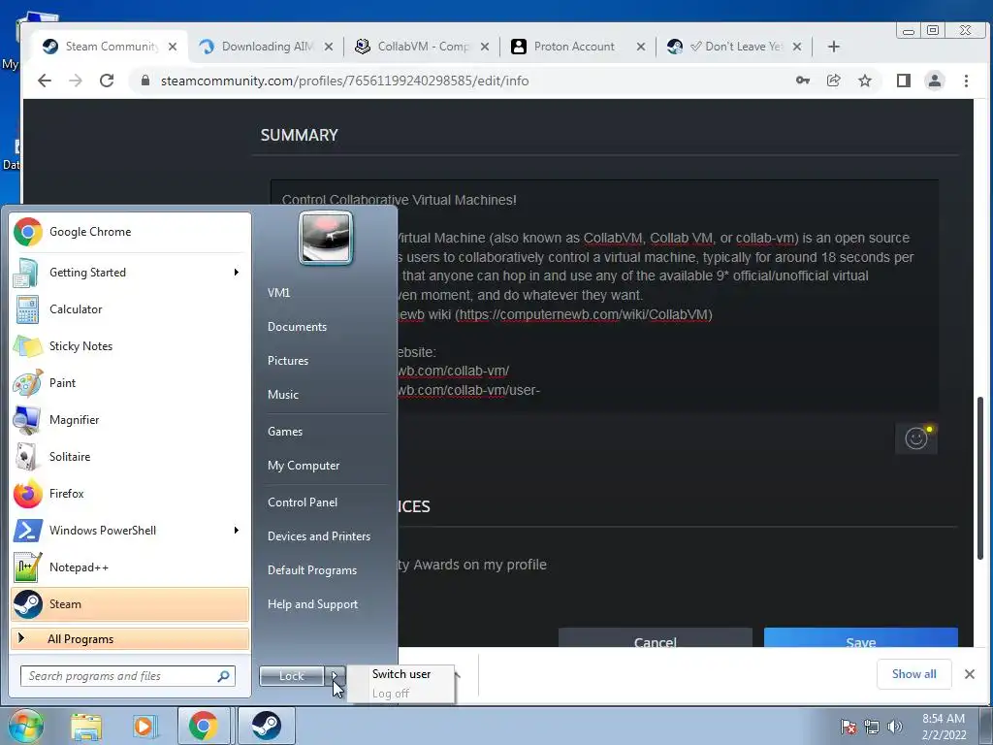Open shutdown options arrow beside Lock
The width and height of the screenshot is (993, 745).
pyautogui.click(x=336, y=676)
